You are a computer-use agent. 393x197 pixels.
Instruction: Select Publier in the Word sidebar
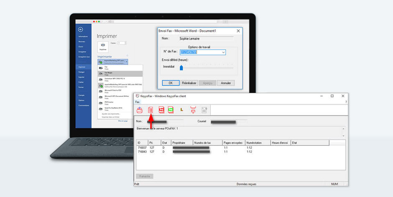click(x=81, y=82)
